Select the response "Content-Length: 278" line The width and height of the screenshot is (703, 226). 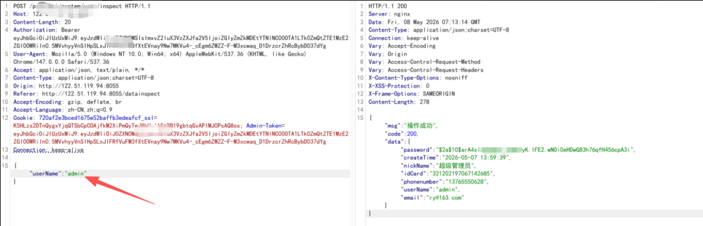(399, 102)
